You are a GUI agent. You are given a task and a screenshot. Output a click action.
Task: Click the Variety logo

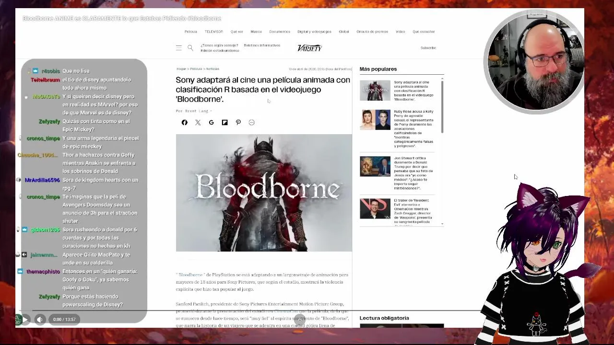(x=309, y=48)
